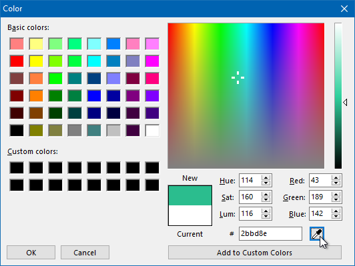Select the violet purple basic swatch
The width and height of the screenshot is (355, 266).
click(152, 96)
